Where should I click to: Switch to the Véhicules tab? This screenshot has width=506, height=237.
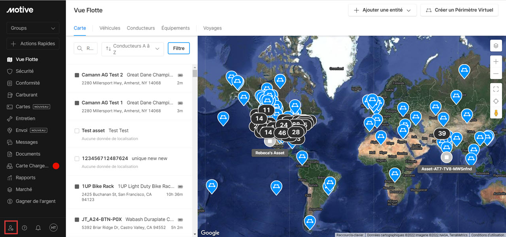coord(110,28)
